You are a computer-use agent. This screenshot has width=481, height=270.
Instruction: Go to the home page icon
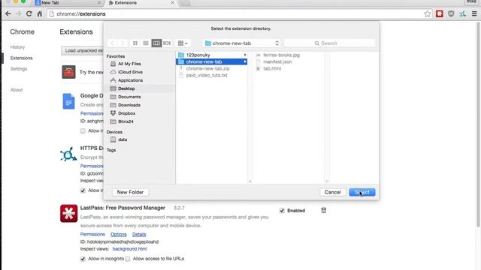point(40,13)
